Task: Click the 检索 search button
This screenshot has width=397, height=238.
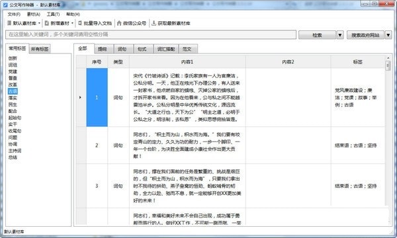Action: (317, 35)
